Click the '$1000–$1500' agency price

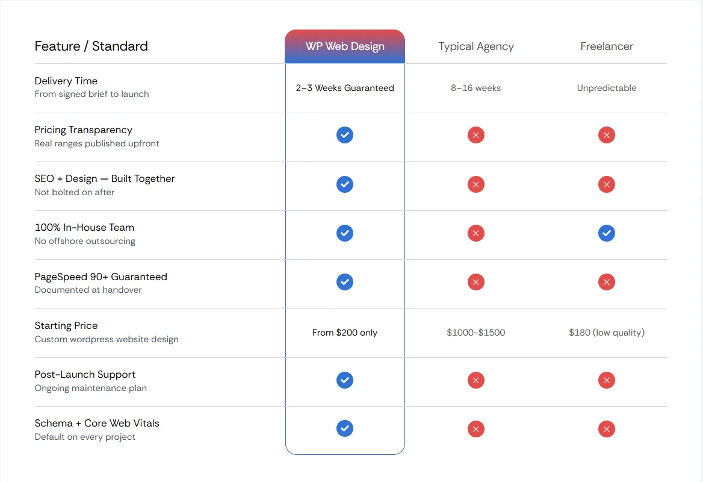click(x=475, y=333)
